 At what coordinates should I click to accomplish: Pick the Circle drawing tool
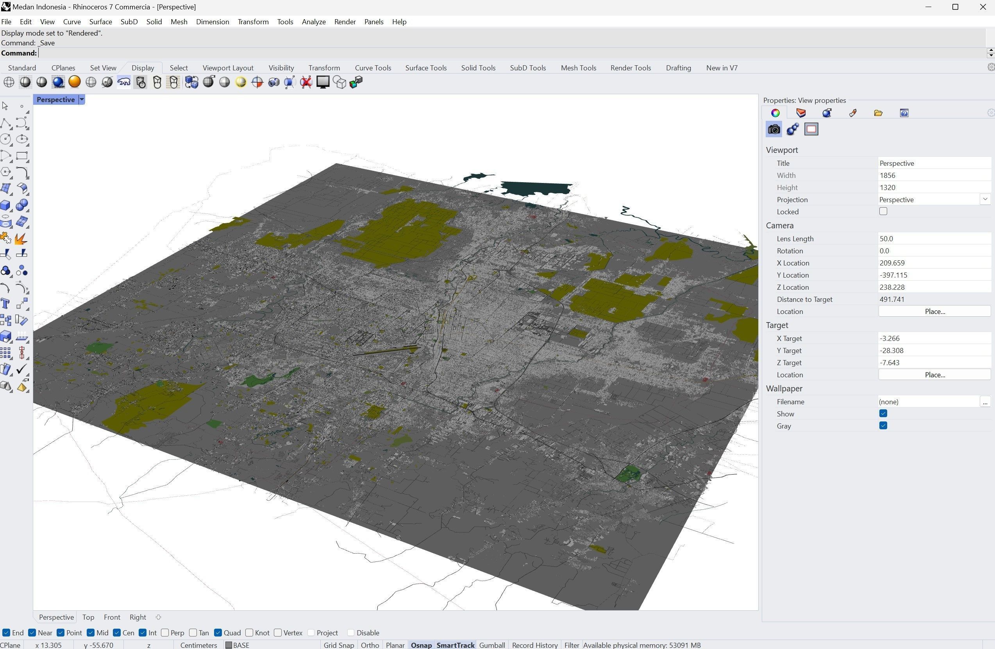6,139
